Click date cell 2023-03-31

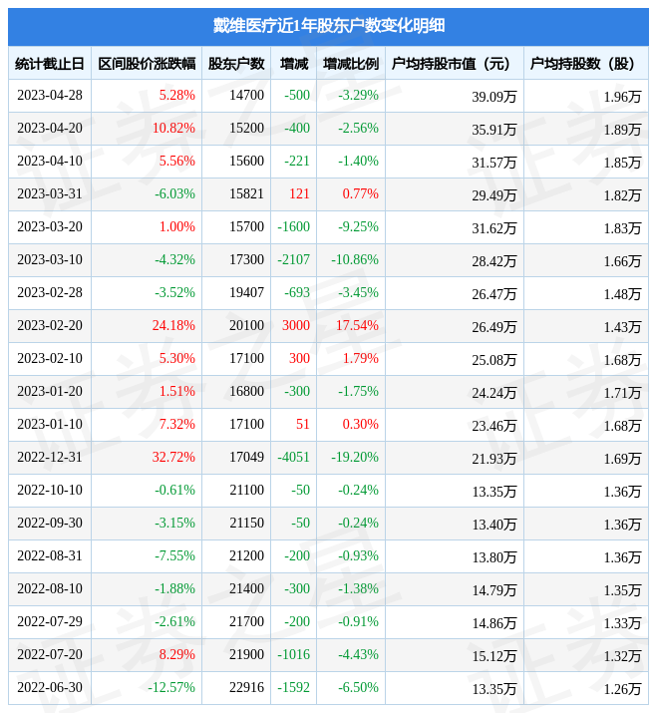point(50,193)
